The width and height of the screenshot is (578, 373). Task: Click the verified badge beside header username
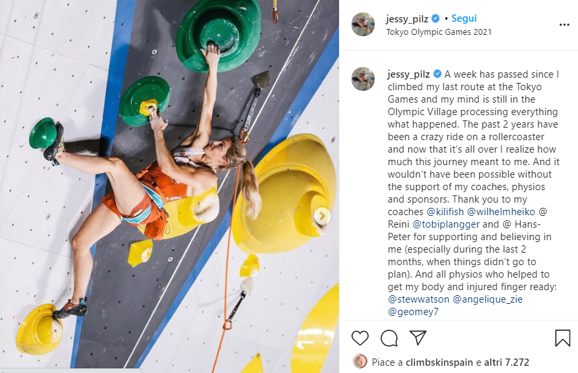[x=435, y=18]
